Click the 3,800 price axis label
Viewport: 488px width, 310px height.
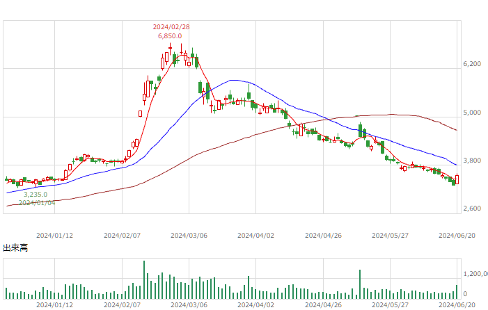[472, 161]
